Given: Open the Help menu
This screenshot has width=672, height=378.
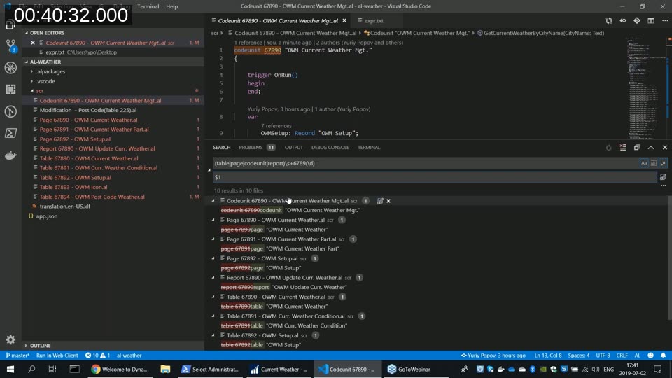Looking at the screenshot, I should [x=172, y=6].
